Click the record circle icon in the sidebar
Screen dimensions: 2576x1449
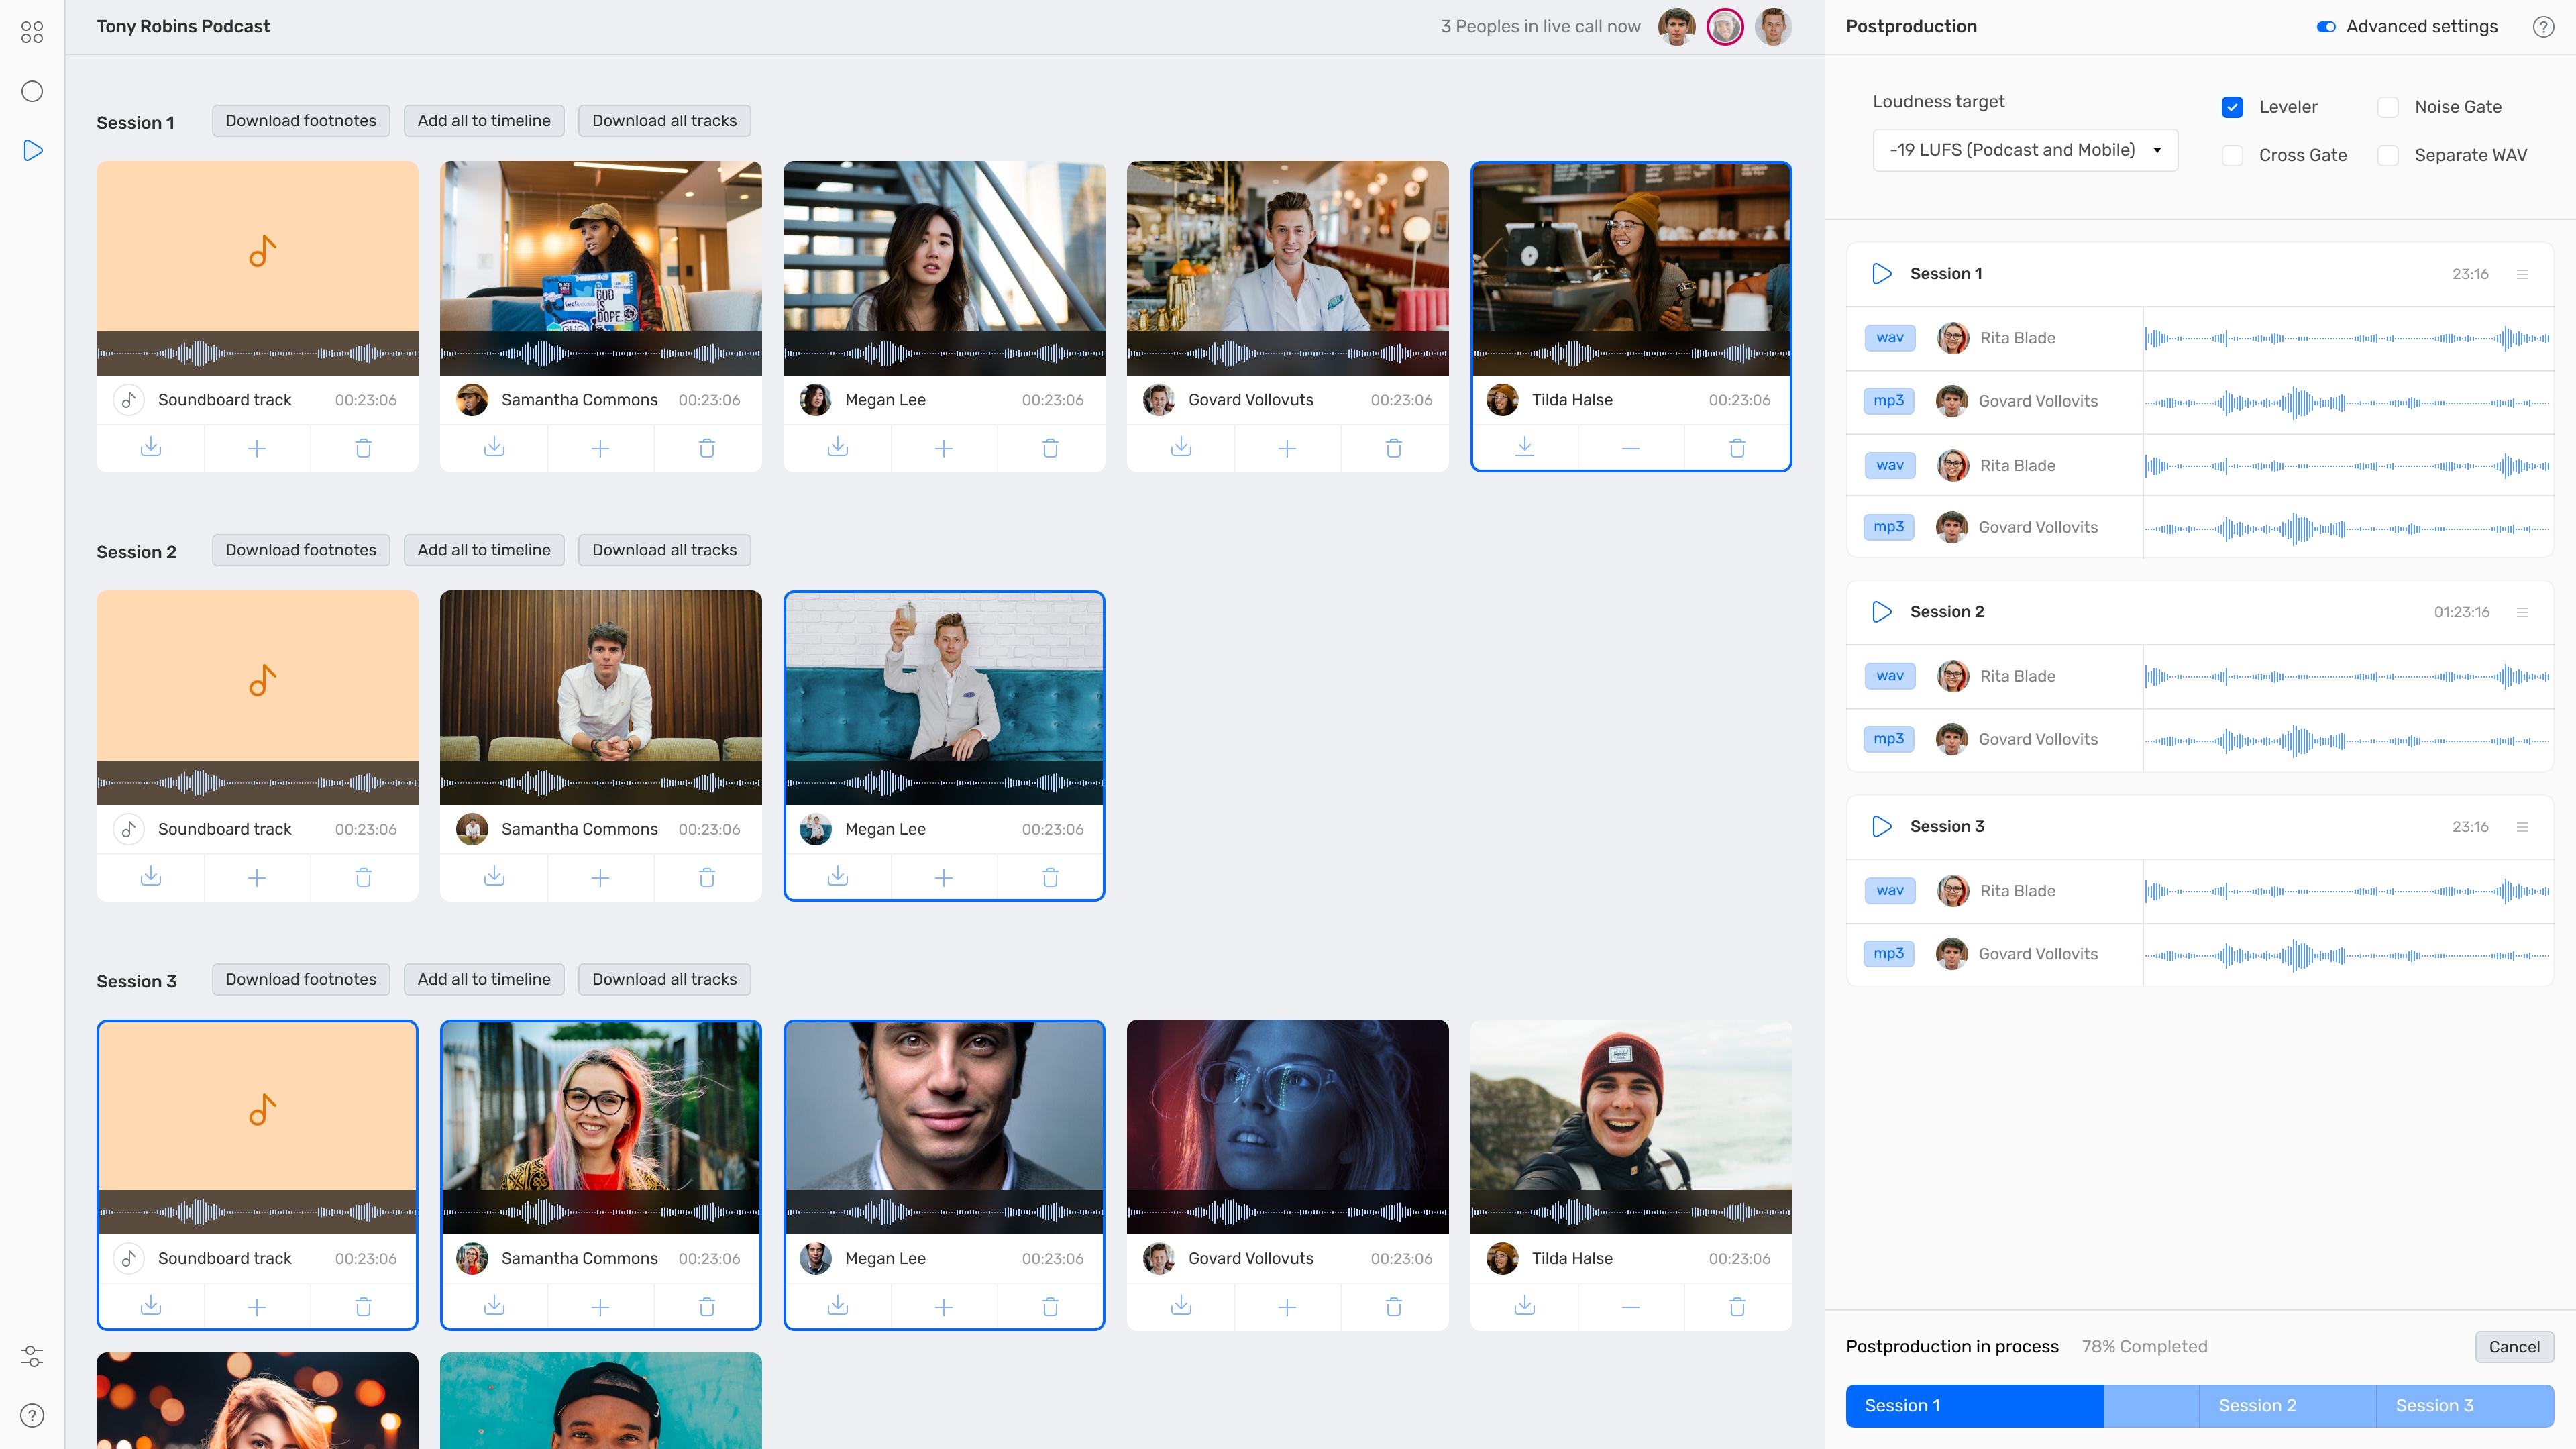pyautogui.click(x=32, y=91)
